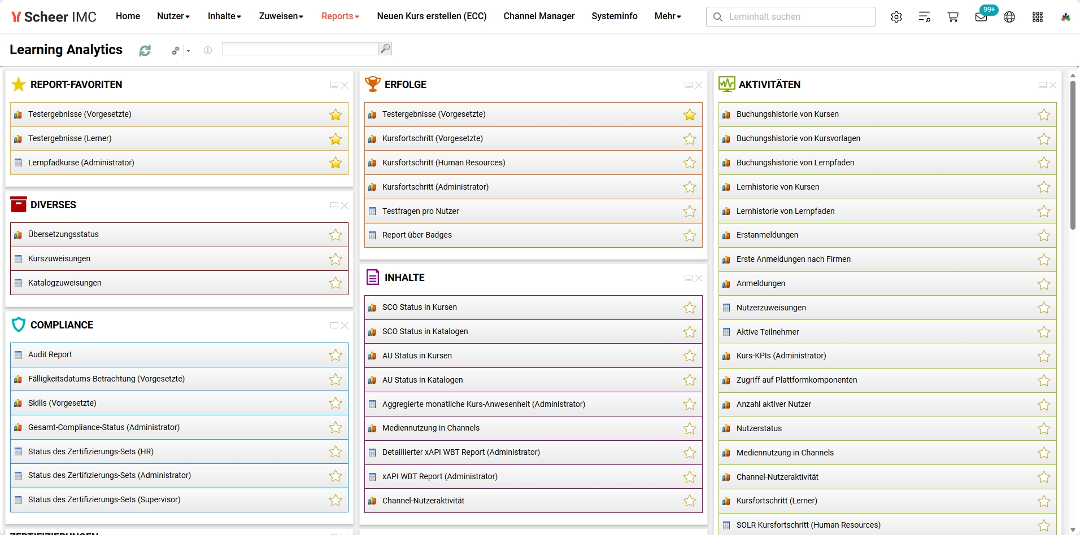The height and width of the screenshot is (535, 1080).
Task: Open the apps grid icon
Action: tap(1038, 17)
